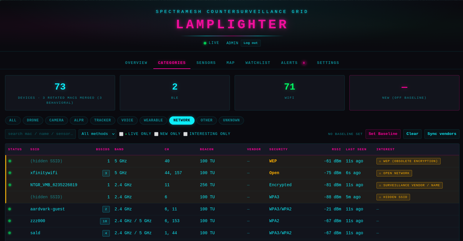This screenshot has height=241, width=463.
Task: Click the Open Network warning badge
Action: pos(394,173)
